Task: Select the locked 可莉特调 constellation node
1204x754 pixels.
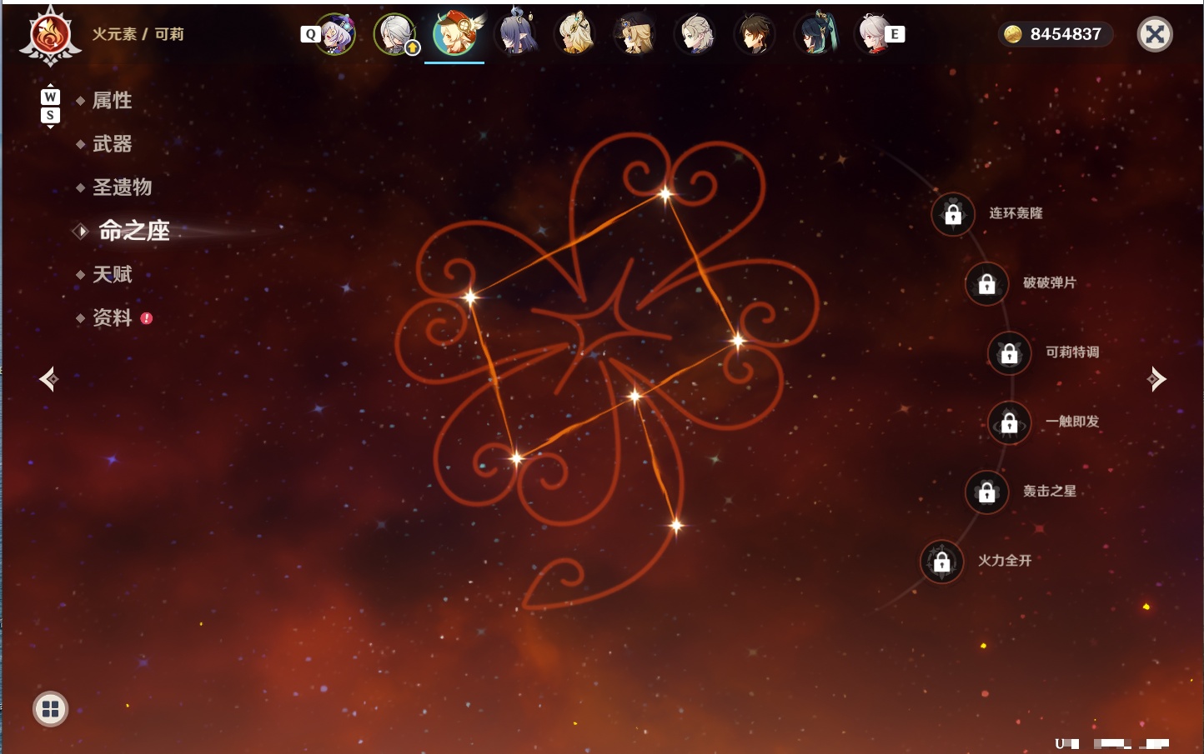Action: [x=1010, y=352]
